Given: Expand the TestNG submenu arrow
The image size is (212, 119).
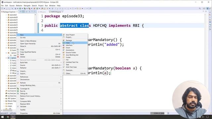Looking at the screenshot, I should [61, 110].
